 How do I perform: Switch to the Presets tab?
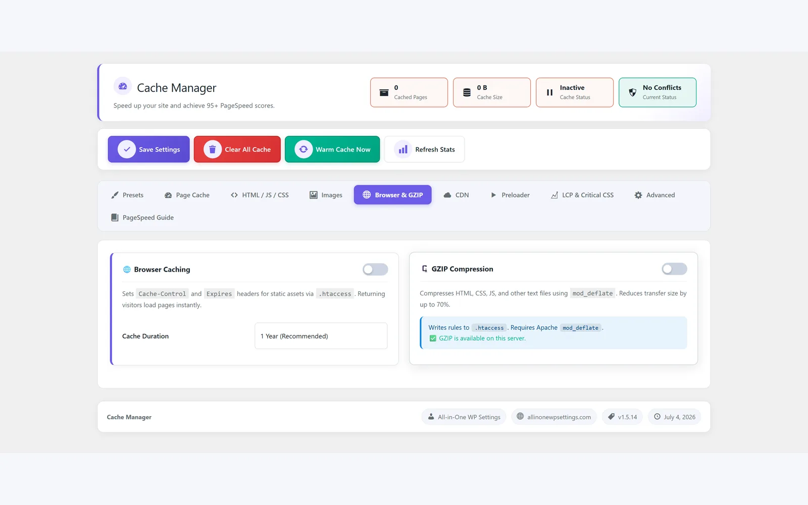tap(127, 195)
